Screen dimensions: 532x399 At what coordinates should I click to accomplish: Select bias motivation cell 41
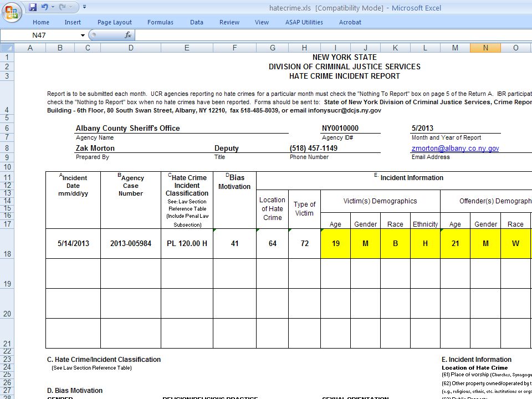point(234,244)
